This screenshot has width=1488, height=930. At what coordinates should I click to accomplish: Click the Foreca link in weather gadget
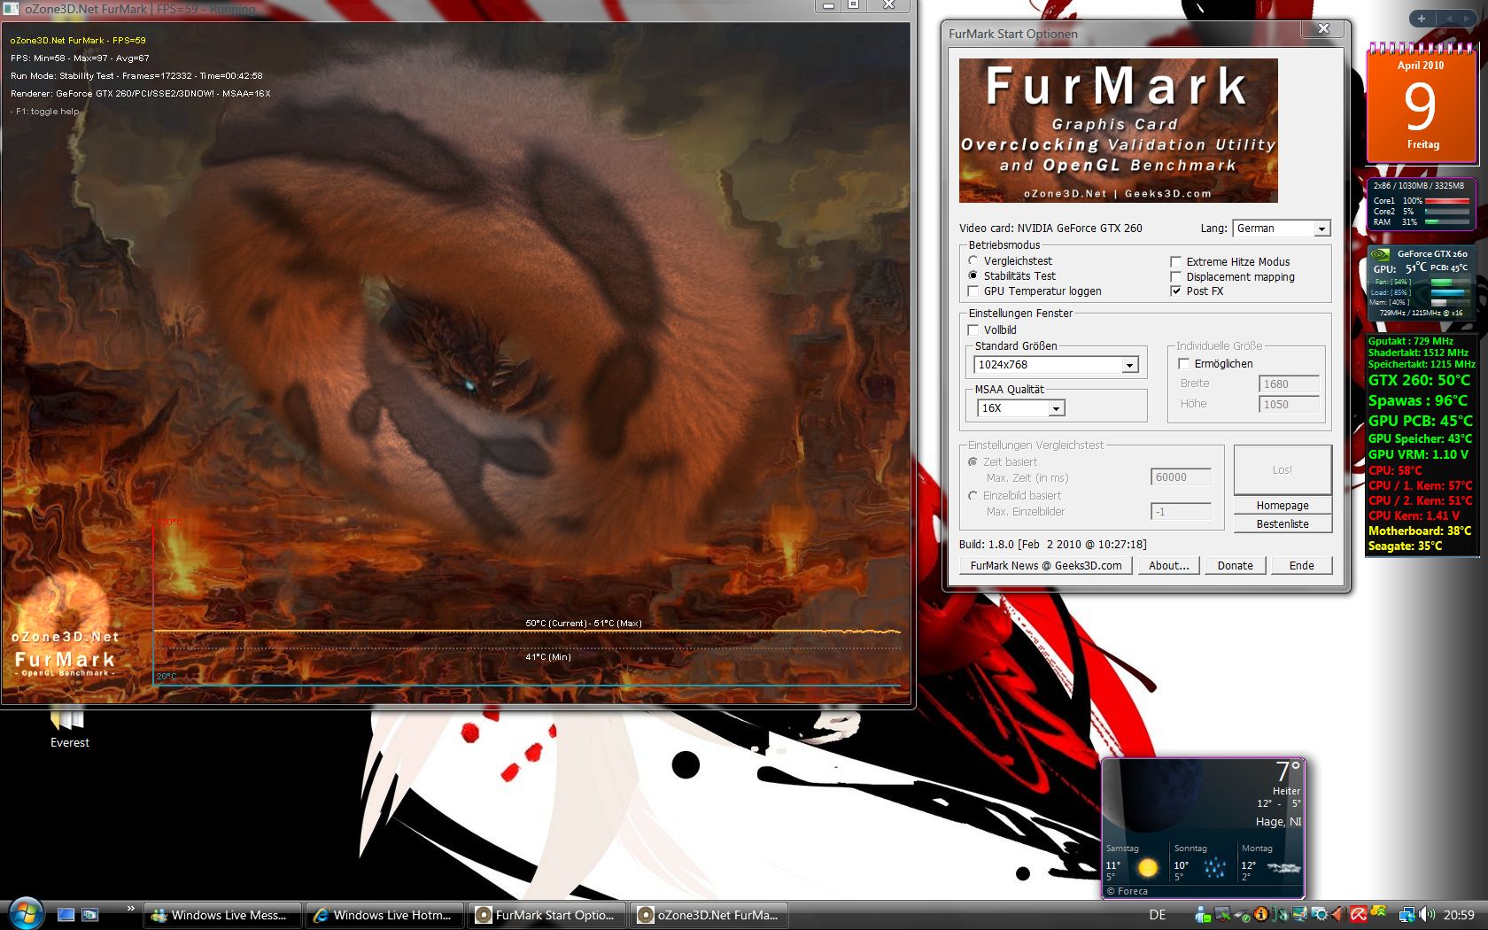click(x=1128, y=891)
